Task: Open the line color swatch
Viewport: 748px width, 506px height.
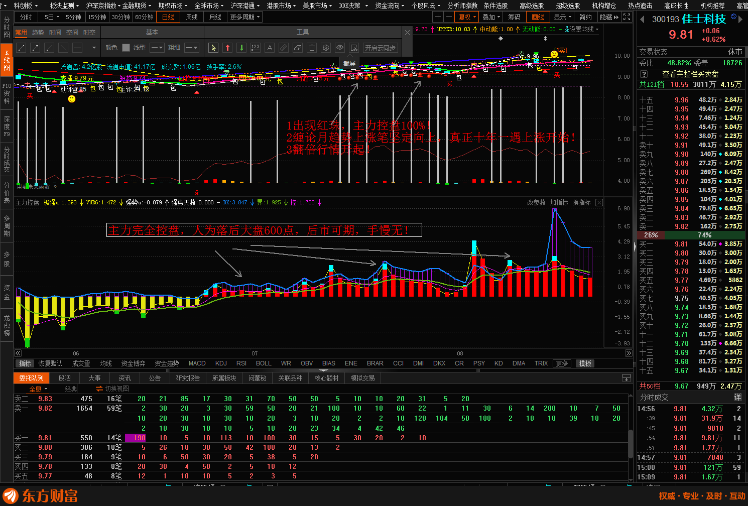Action: 126,48
